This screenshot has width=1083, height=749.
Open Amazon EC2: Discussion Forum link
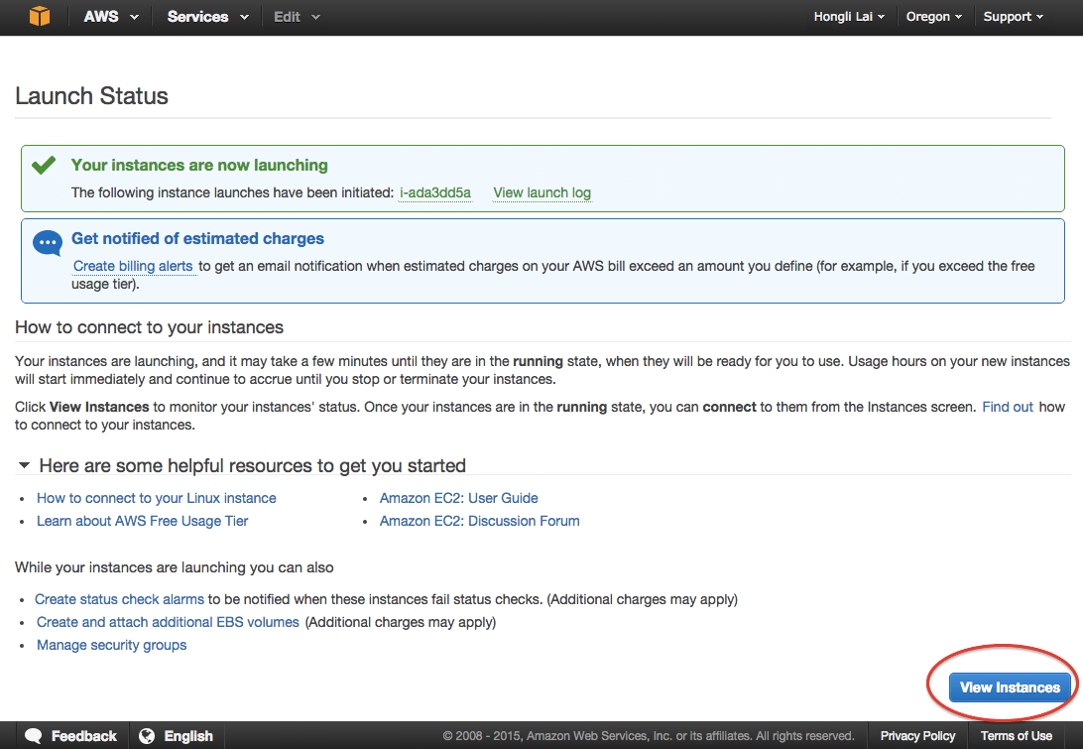pos(479,521)
